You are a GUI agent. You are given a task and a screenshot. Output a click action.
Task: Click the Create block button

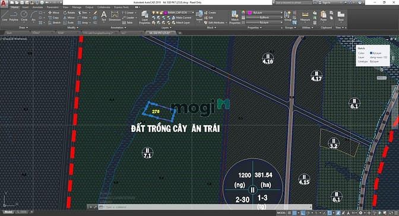(210, 12)
